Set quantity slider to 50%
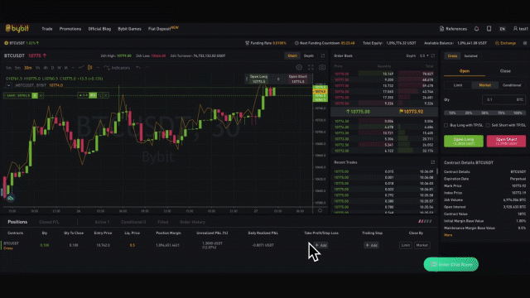The width and height of the screenshot is (530, 298). pos(485,113)
